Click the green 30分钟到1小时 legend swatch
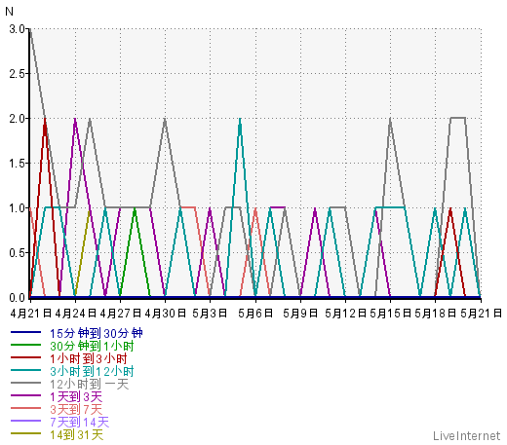 point(25,345)
